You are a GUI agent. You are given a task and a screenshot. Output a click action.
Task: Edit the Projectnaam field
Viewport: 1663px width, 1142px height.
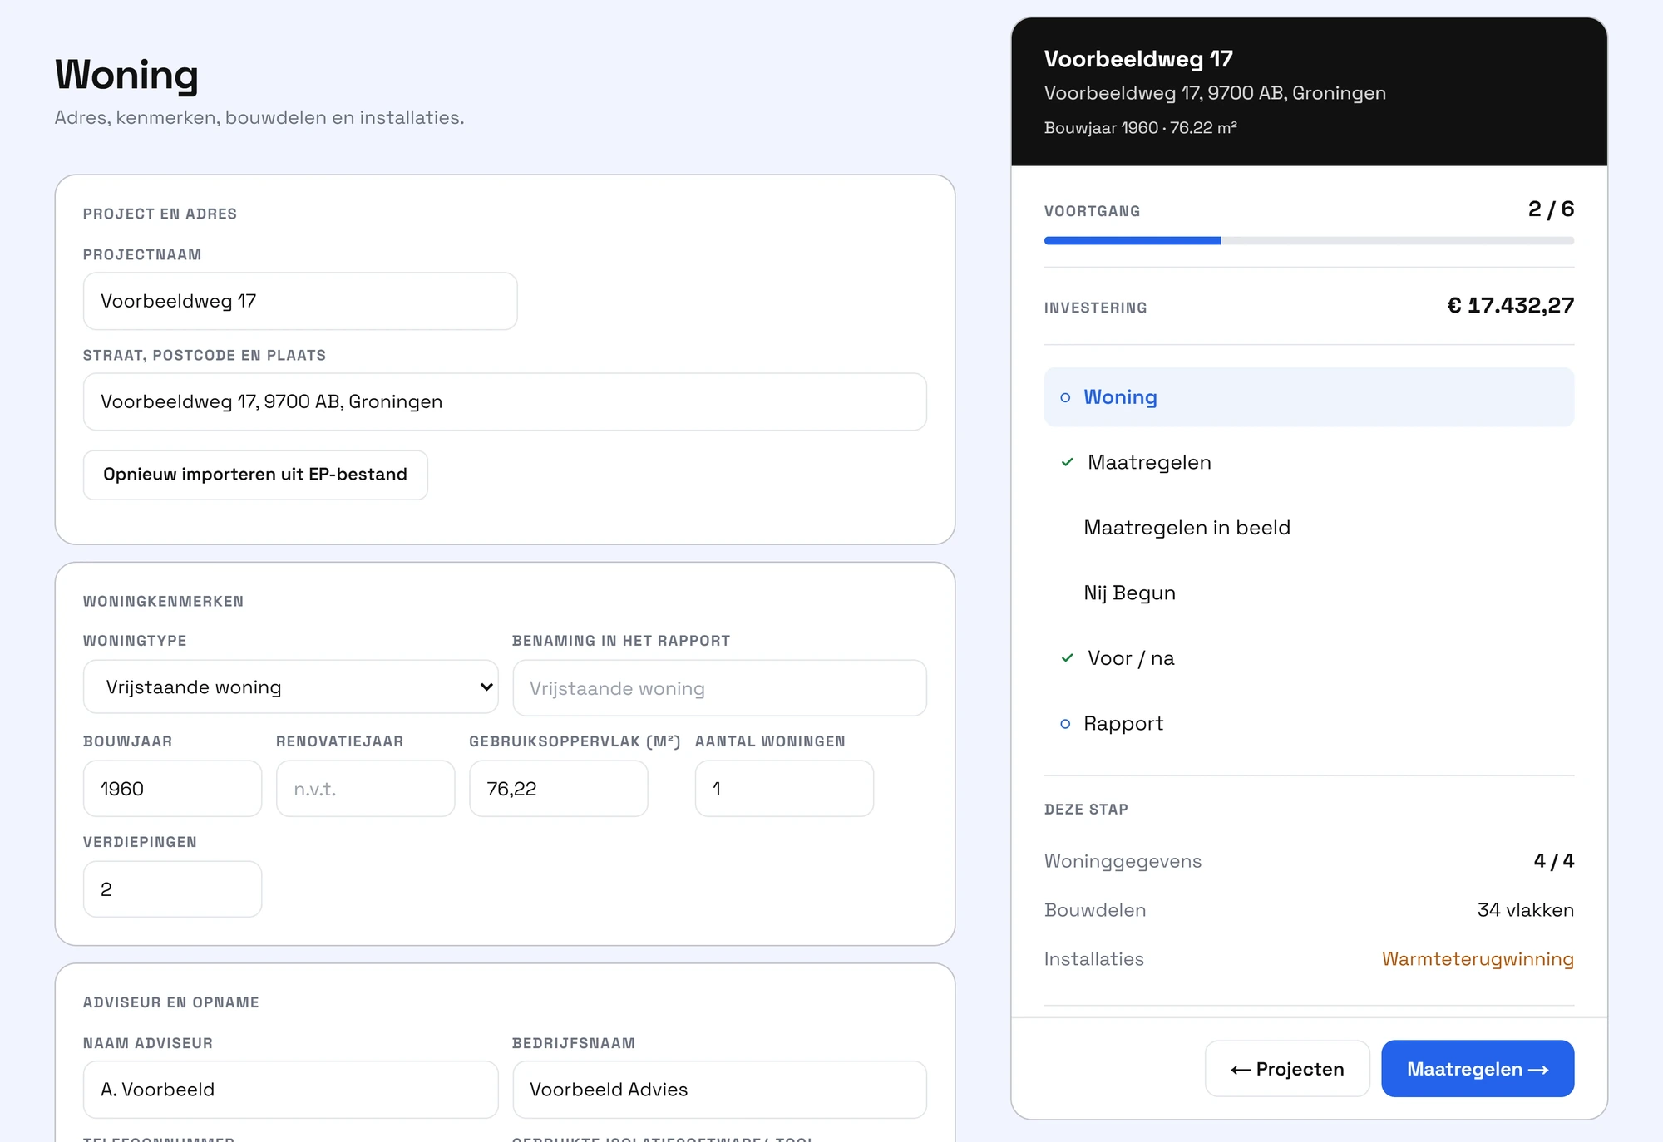[x=300, y=302]
